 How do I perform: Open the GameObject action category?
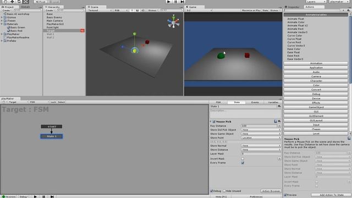(x=316, y=107)
